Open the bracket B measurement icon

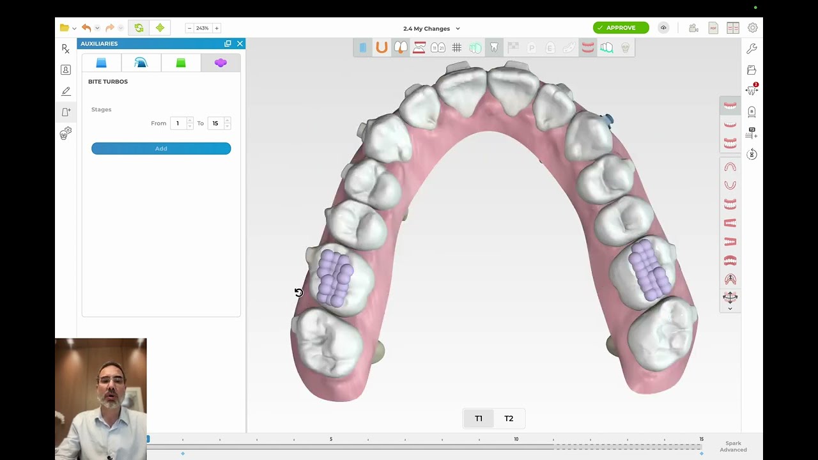(x=752, y=112)
